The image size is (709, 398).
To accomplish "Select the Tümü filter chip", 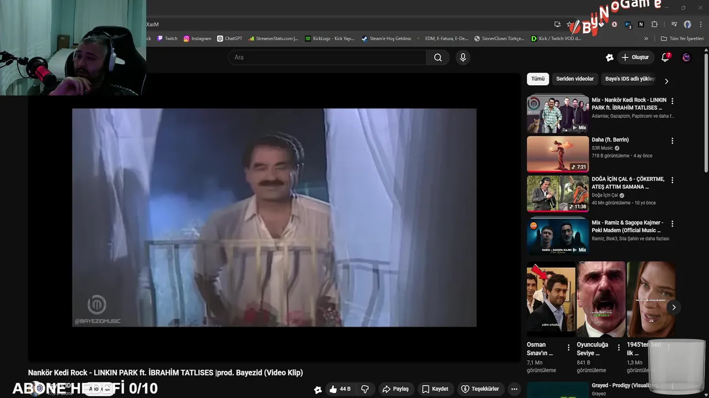I will (x=538, y=79).
